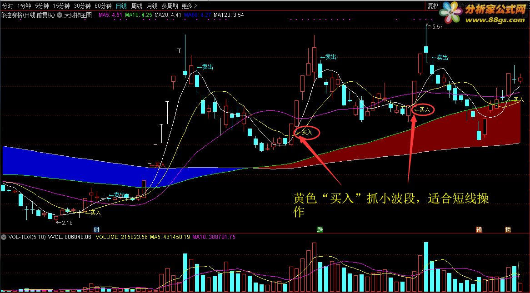Click the 2.18 low price label
Image resolution: width=530 pixels, height=293 pixels.
[67, 223]
